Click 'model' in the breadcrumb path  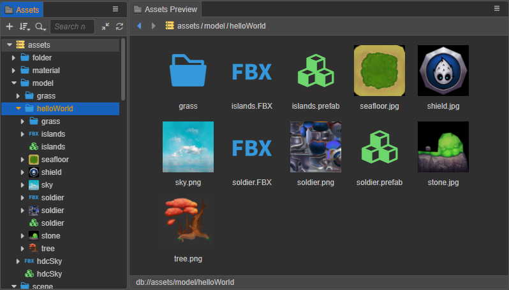[x=214, y=26]
